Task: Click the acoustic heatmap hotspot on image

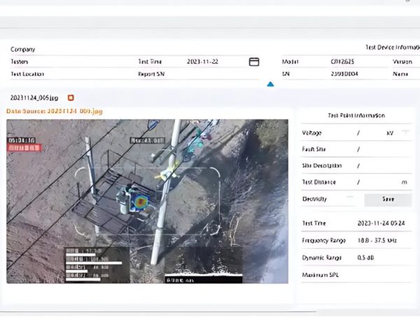Action: coord(141,202)
